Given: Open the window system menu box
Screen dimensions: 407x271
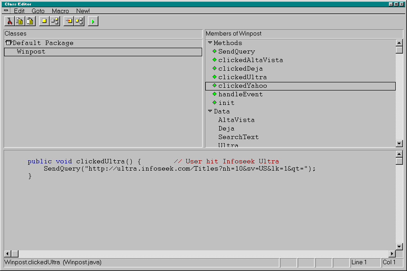Looking at the screenshot, I should (x=6, y=11).
